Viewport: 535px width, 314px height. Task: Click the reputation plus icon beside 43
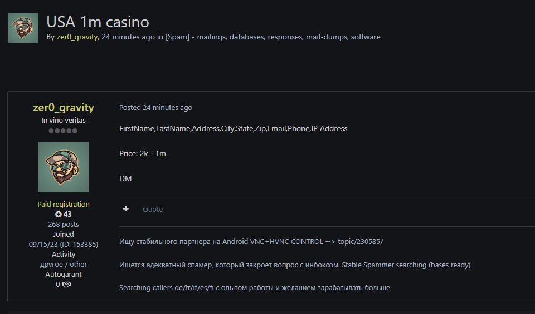point(58,215)
